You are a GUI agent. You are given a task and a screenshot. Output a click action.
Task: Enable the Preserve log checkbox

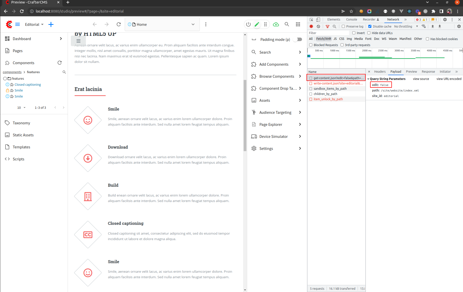tap(343, 26)
